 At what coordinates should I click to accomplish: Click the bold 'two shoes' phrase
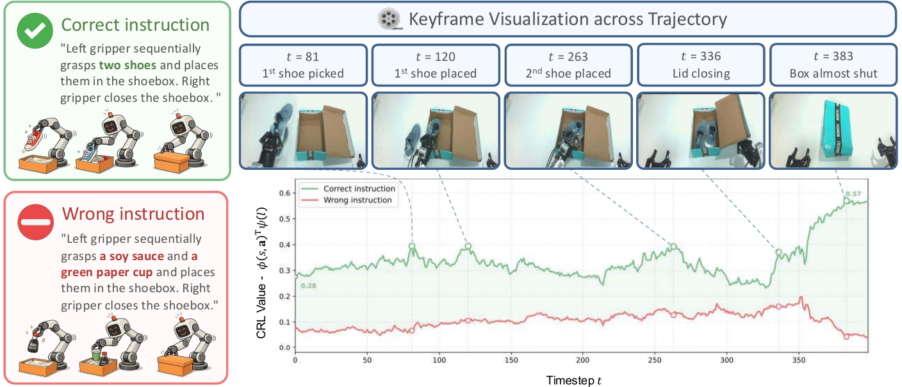coord(128,65)
